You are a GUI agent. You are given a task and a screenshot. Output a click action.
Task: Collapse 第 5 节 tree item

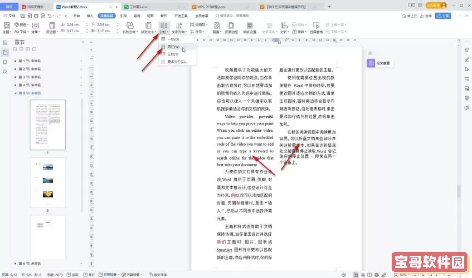click(x=15, y=93)
